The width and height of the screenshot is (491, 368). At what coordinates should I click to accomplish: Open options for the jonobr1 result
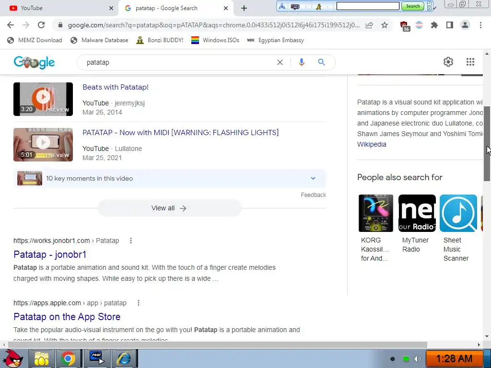point(131,241)
